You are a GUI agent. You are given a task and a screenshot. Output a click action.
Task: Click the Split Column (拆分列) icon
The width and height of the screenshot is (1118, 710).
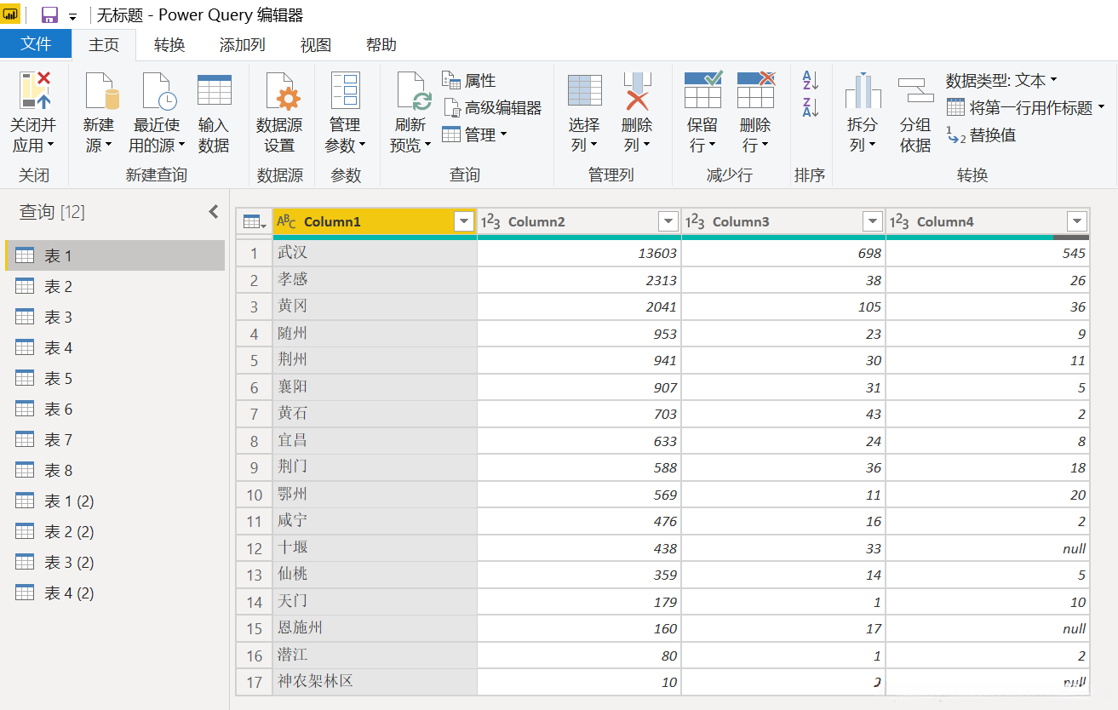[x=863, y=90]
